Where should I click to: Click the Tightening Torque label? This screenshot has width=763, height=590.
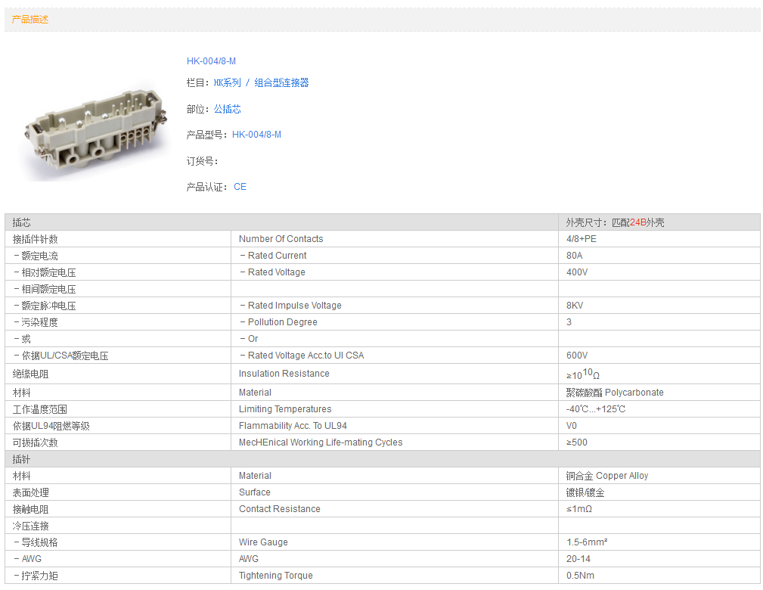click(275, 576)
